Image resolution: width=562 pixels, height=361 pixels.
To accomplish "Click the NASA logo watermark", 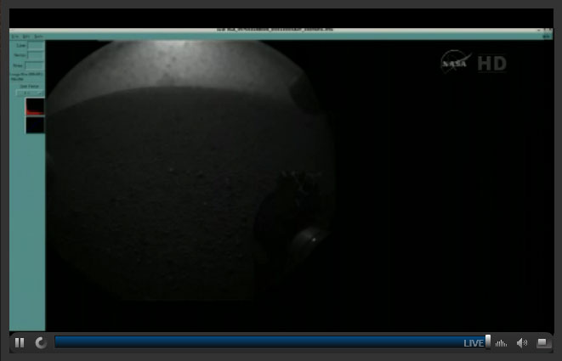I will [x=456, y=63].
